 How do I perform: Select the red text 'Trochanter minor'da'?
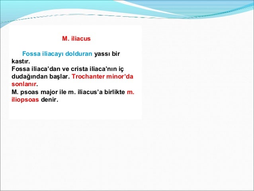pos(103,77)
